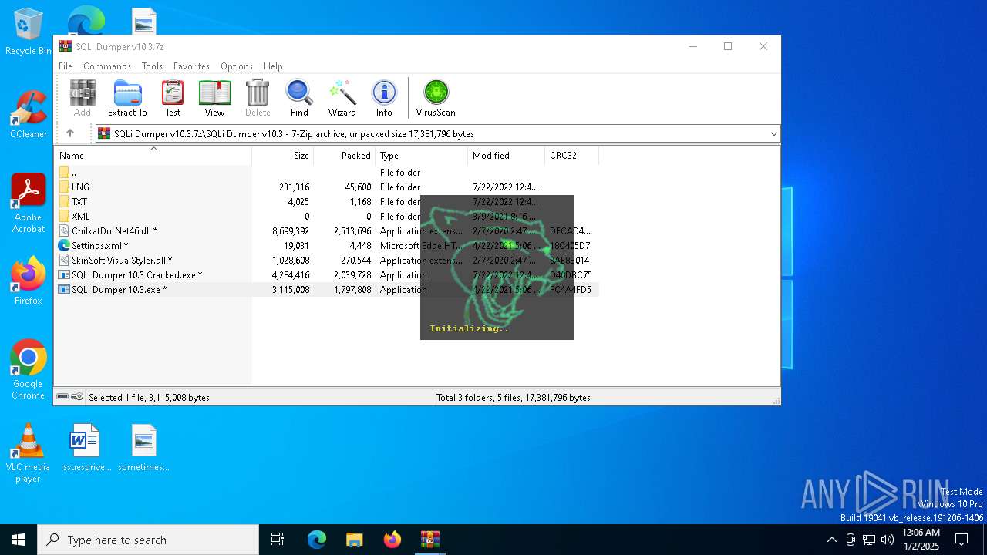Show hidden system tray icons

tap(831, 540)
